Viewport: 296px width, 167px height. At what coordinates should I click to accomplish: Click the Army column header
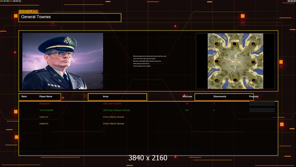(106, 97)
